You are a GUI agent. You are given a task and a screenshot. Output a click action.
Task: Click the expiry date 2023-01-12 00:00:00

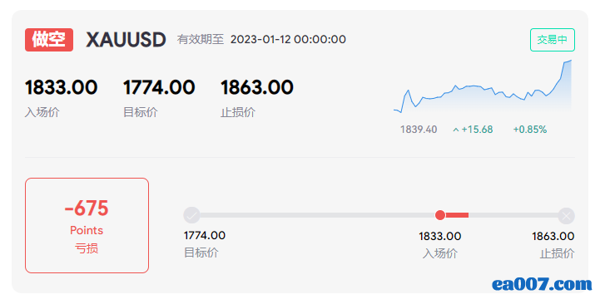coord(288,39)
